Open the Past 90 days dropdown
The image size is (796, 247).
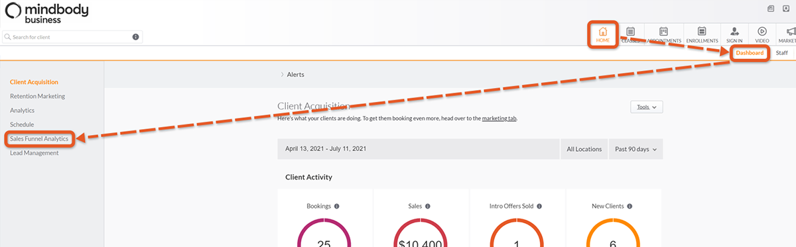coord(635,149)
